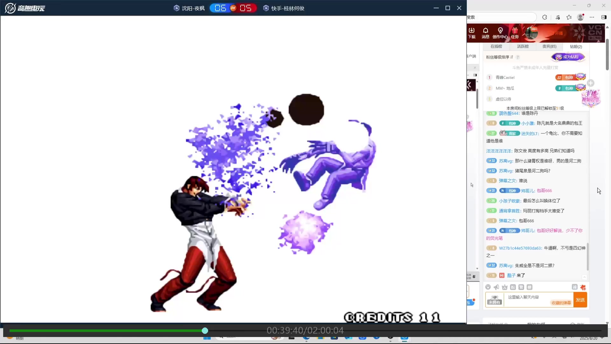Viewport: 611px width, 344px height.
Task: Open the 任务 gift tasks icon
Action: pyautogui.click(x=515, y=33)
